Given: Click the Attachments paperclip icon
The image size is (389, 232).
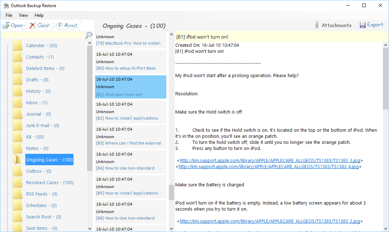Looking at the screenshot, I should (317, 25).
